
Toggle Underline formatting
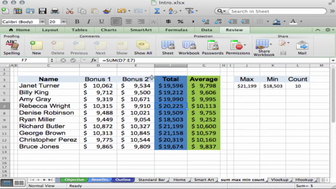(101, 22)
